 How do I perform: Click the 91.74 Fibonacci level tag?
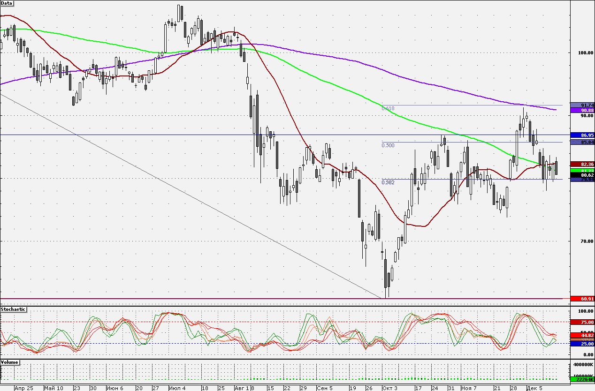point(581,105)
